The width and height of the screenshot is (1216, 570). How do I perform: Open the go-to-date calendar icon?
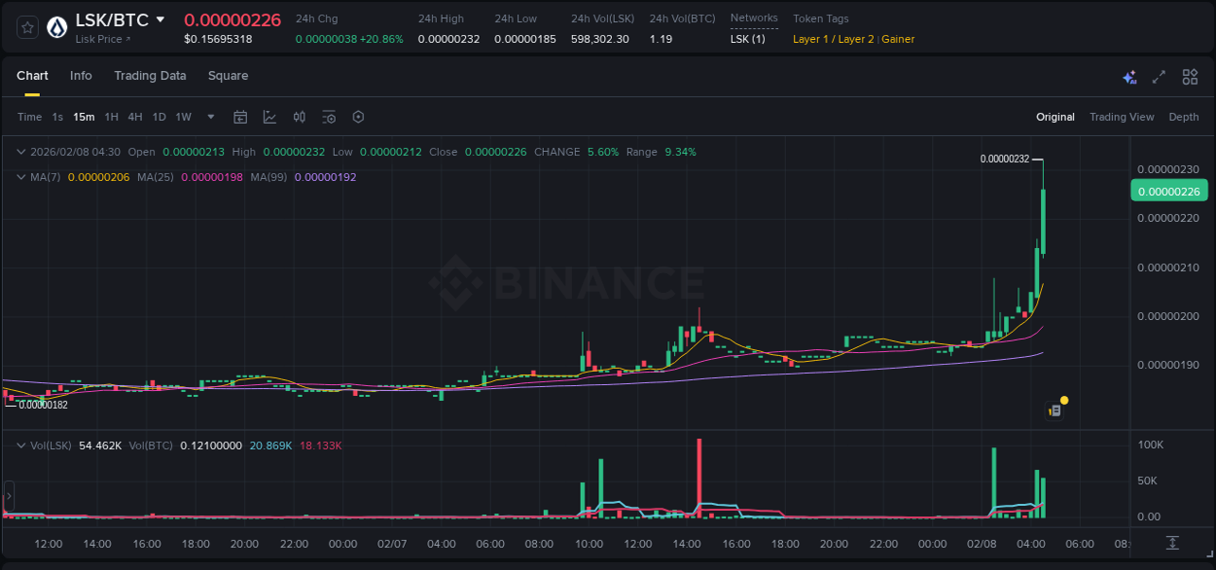(x=240, y=117)
